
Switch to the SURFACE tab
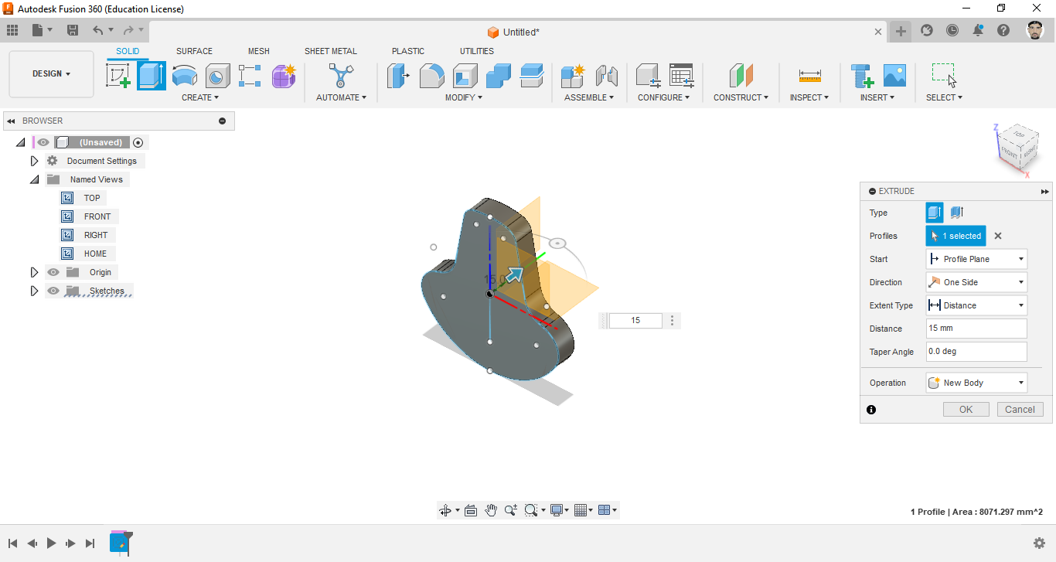click(x=194, y=51)
